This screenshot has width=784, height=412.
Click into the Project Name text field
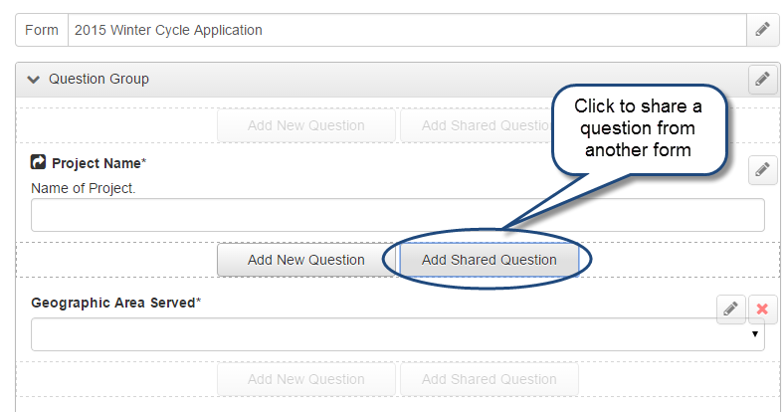[x=398, y=215]
